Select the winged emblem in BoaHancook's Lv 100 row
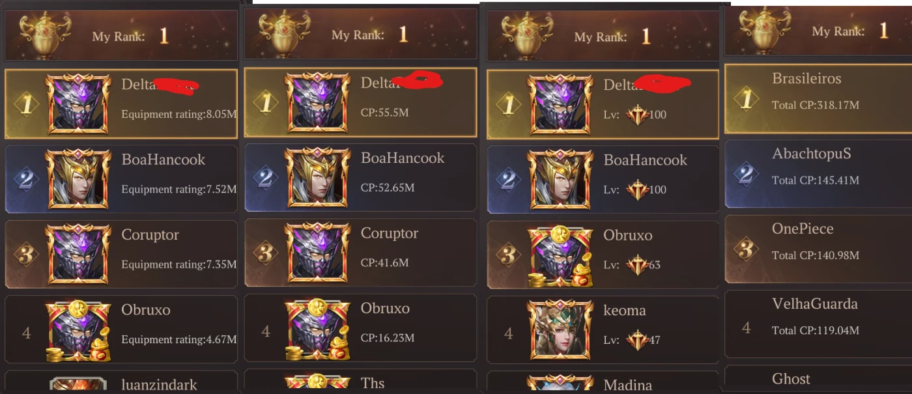The height and width of the screenshot is (394, 912). click(x=636, y=190)
